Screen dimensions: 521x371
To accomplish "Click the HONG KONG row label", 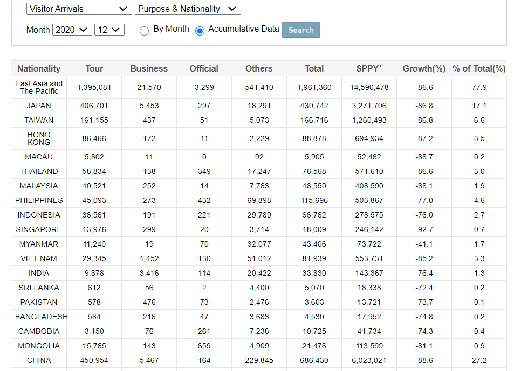I will click(x=39, y=138).
